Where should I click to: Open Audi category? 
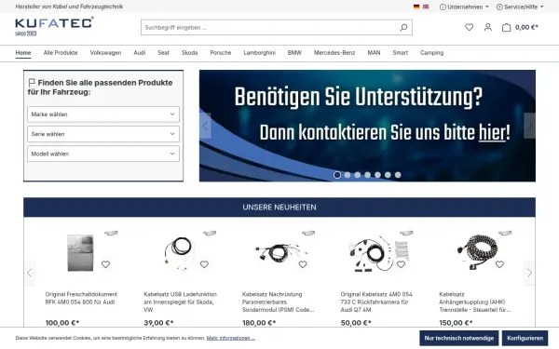click(140, 53)
